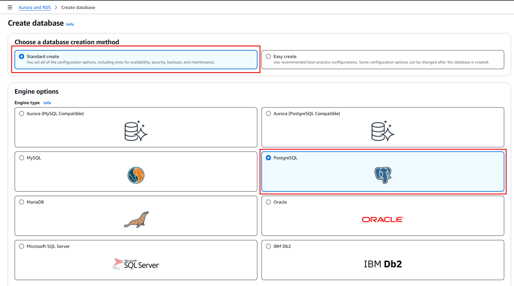Click the Engine options heading
514x286 pixels.
click(x=37, y=91)
